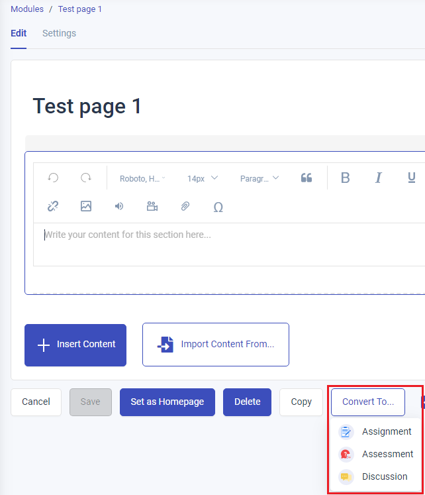Toggle the Convert To... dropdown button
The width and height of the screenshot is (425, 495).
[368, 402]
